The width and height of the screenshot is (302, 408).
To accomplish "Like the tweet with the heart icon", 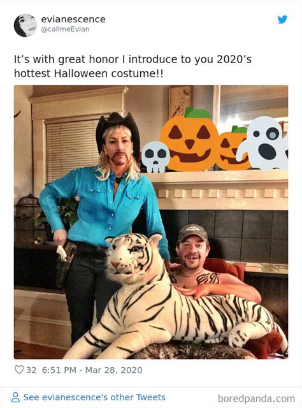I will tap(19, 370).
